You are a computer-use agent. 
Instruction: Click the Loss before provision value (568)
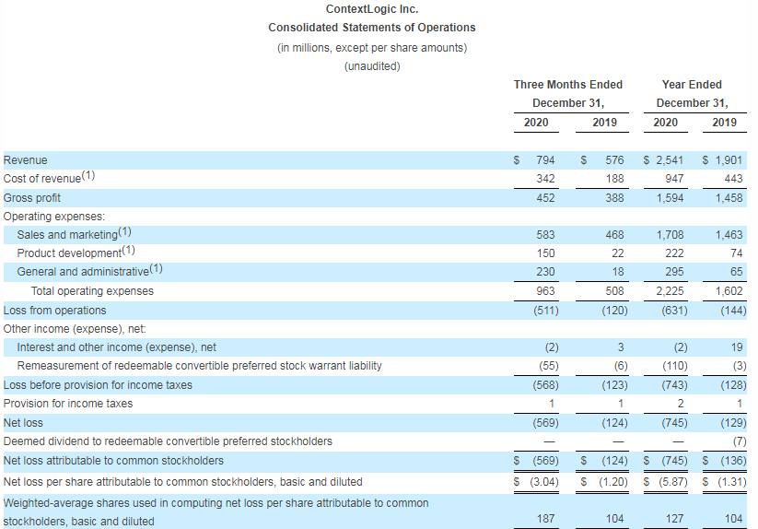point(546,384)
